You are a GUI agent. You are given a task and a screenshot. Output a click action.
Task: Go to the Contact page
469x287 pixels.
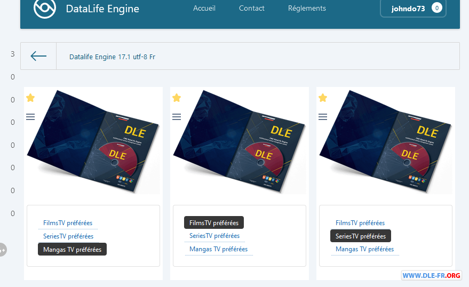coord(252,9)
